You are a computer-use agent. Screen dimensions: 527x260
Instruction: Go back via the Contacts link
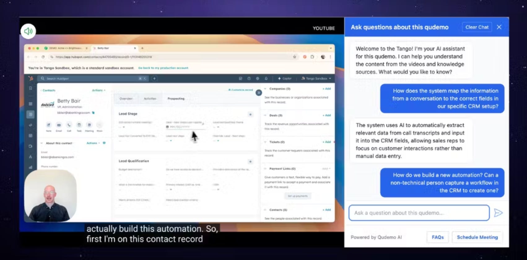pyautogui.click(x=48, y=90)
